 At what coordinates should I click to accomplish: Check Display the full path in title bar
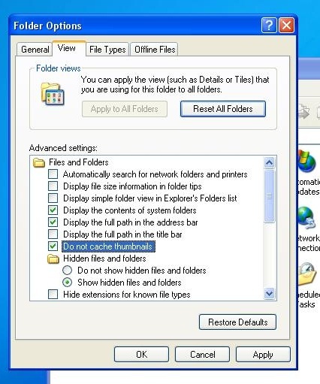(53, 234)
